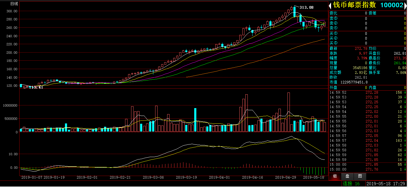408x188 pixels.
Task: Click the 开盘价 value 262.81
Action: (400, 53)
